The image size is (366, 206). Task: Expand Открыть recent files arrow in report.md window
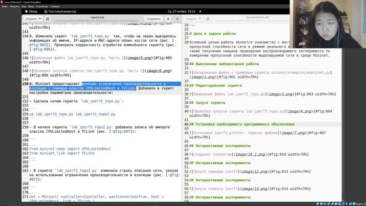click(40, 19)
